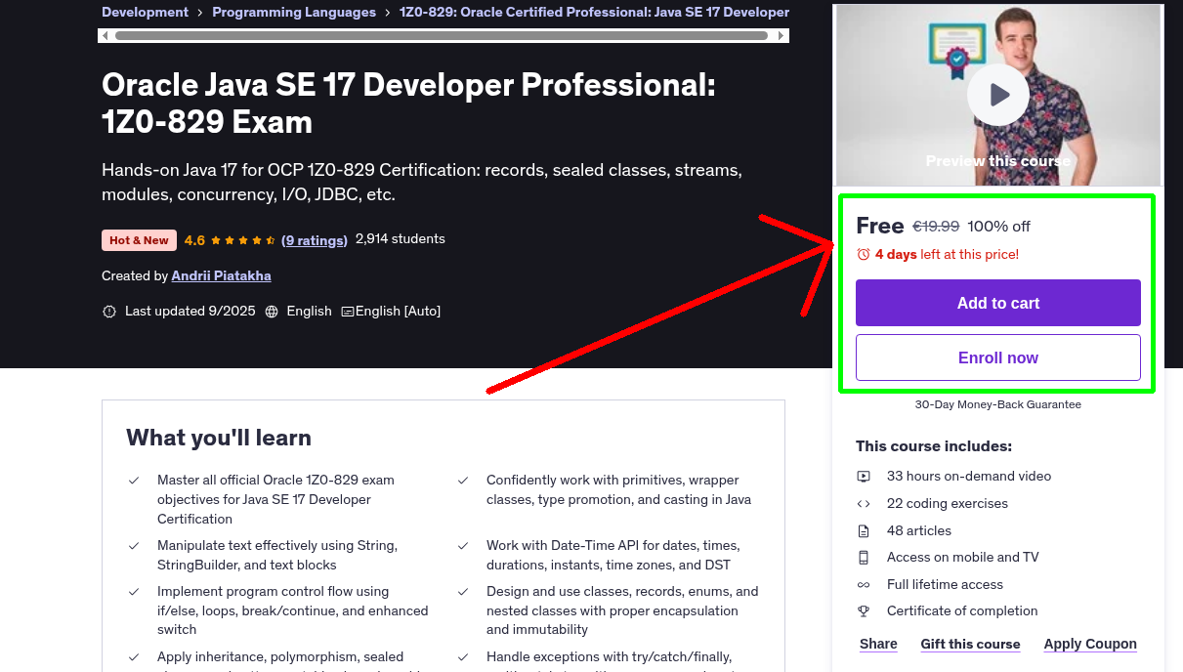Click the Enroll now button
The image size is (1183, 672).
[998, 357]
